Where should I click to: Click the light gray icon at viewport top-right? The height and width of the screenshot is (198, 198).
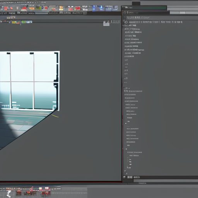106,24
